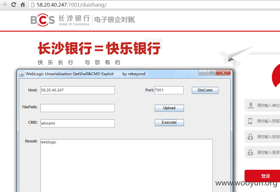Click the 快乐长行 与您有约 slogan
Screen dimensions: 280x192
[x=79, y=62]
